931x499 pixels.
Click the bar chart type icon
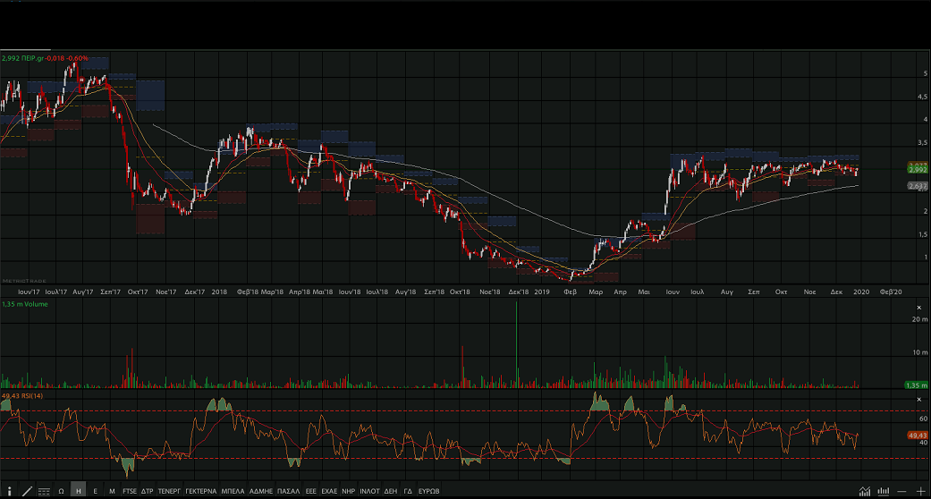[884, 491]
